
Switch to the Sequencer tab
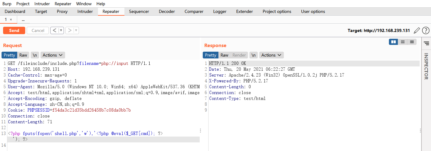pos(139,11)
